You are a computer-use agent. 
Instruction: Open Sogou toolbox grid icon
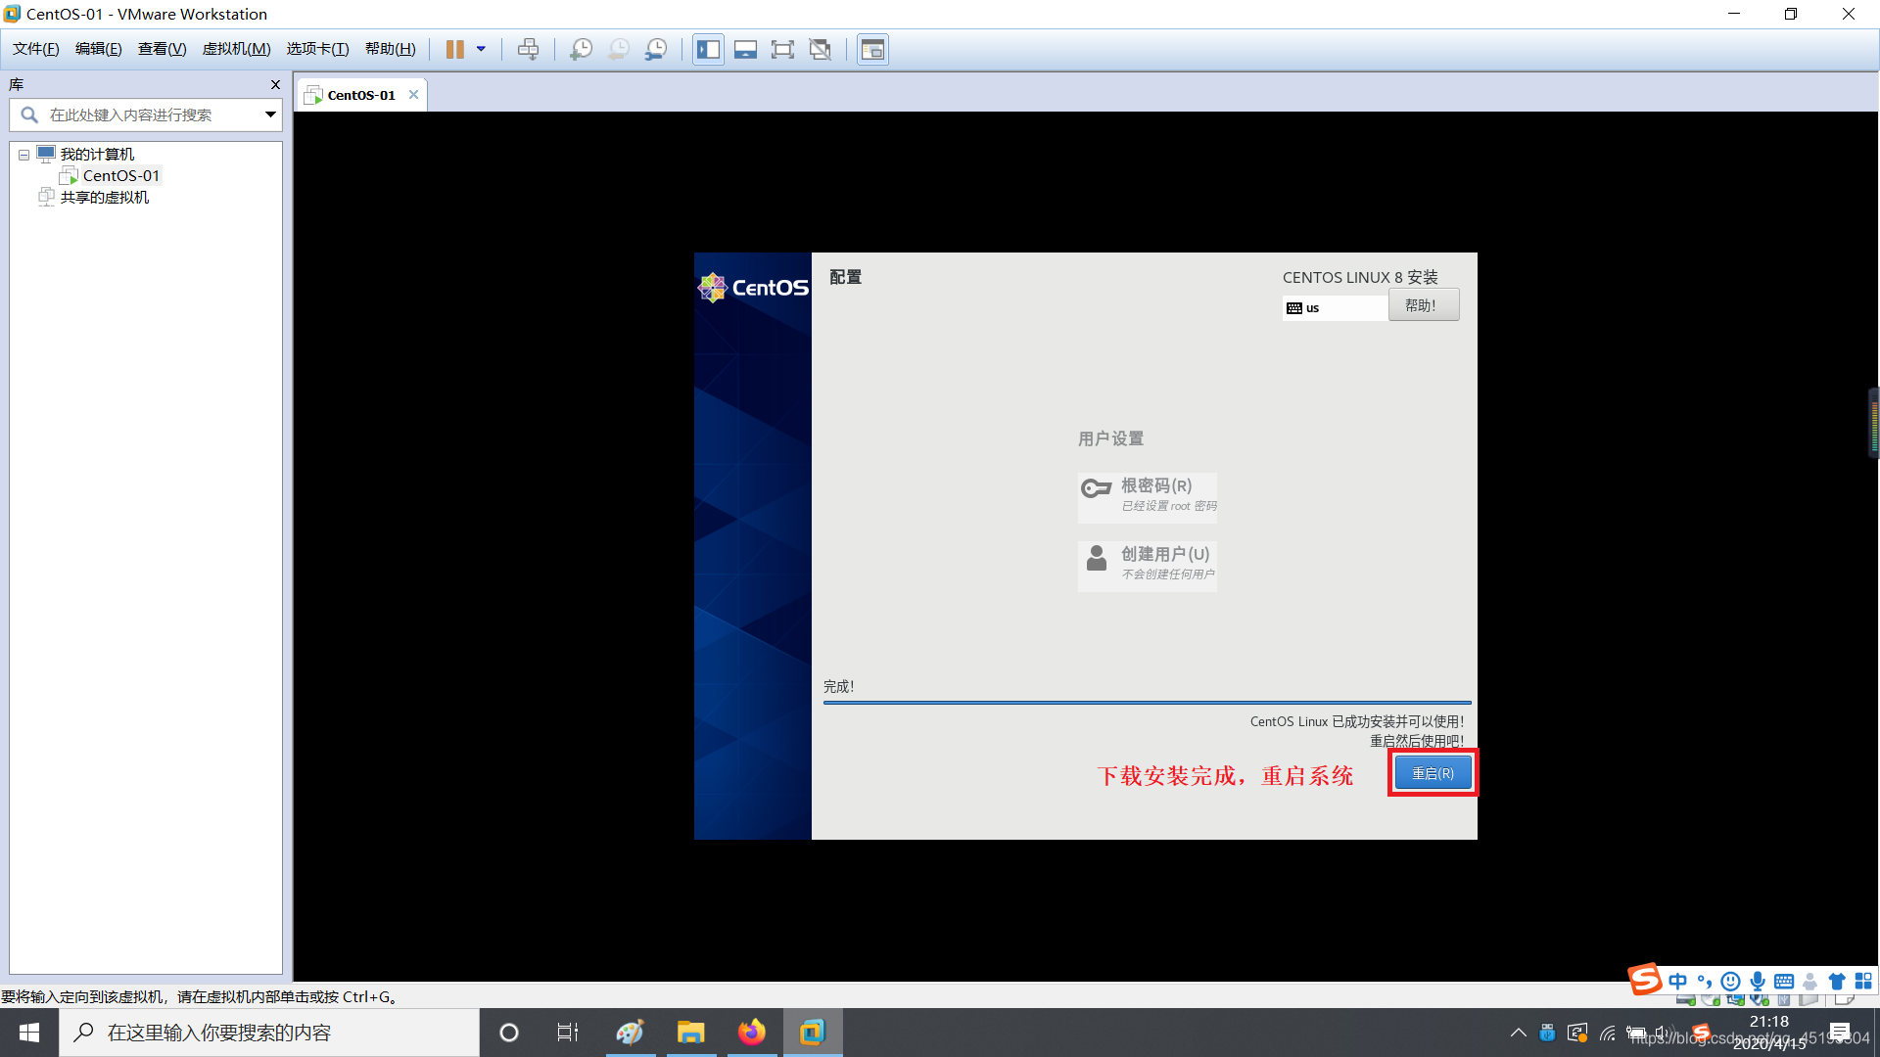1863,981
